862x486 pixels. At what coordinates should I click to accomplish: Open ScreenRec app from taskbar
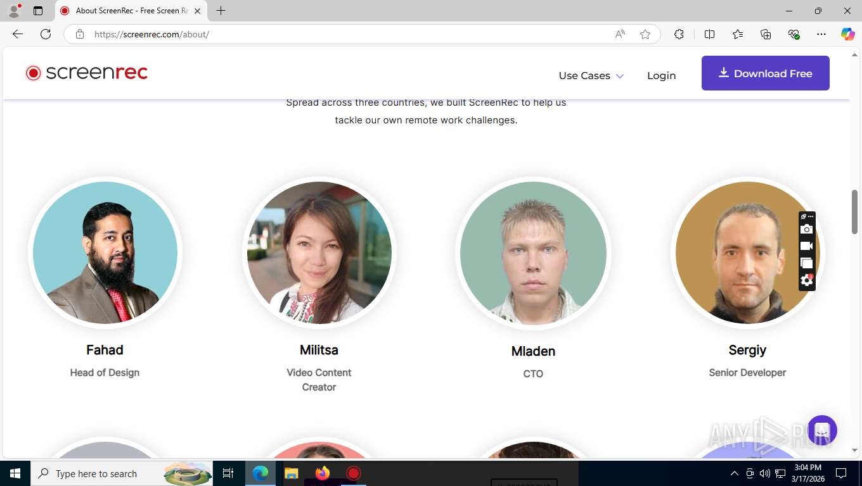pyautogui.click(x=353, y=473)
